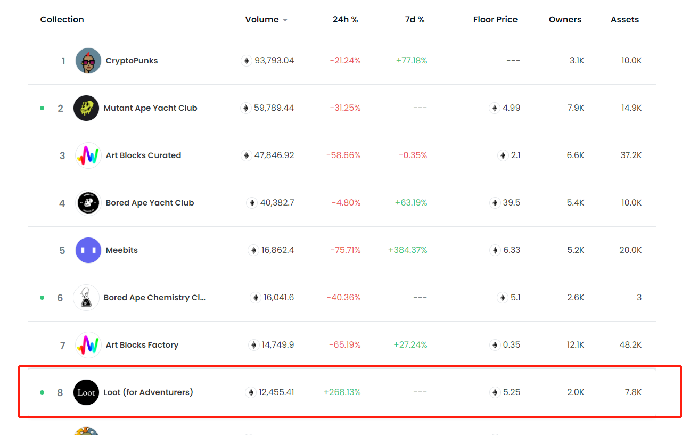Click the ETH icon beside floor price 0.35

coord(495,345)
